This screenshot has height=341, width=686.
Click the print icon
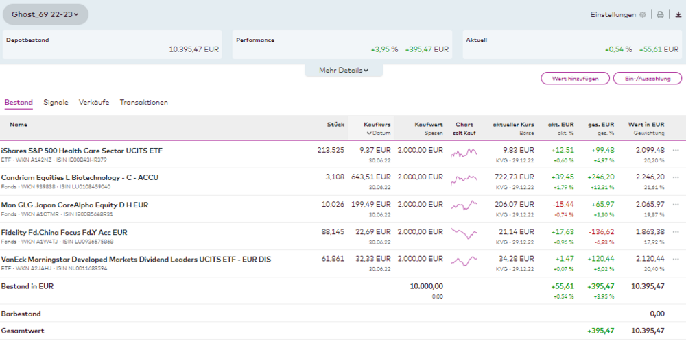660,15
